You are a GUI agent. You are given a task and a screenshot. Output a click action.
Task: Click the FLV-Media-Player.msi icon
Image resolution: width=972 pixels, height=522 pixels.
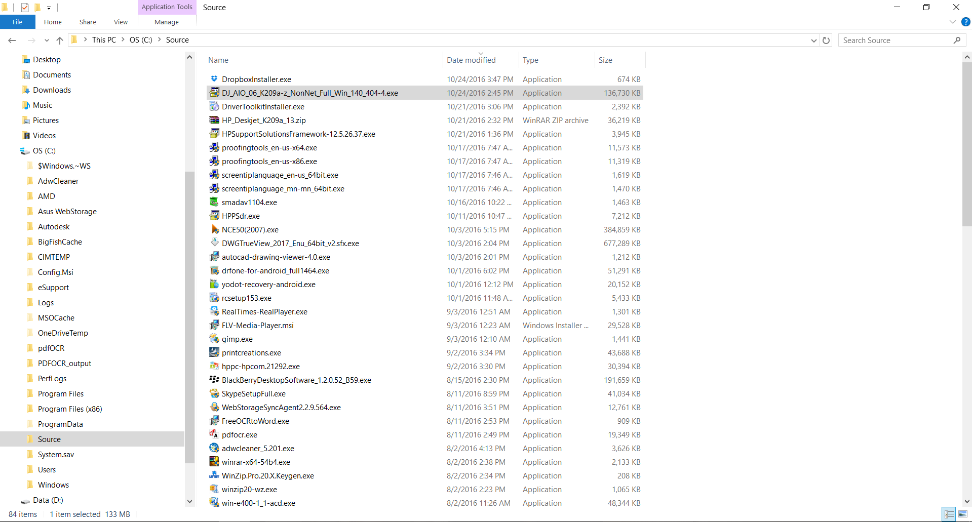(x=214, y=325)
